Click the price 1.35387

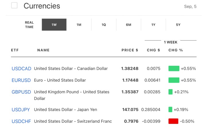[130, 92]
